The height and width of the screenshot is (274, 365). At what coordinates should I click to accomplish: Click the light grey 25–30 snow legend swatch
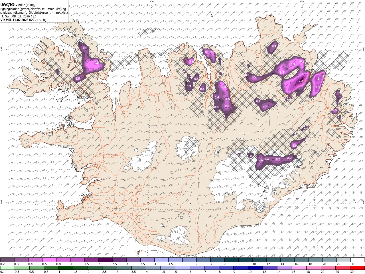[x=344, y=260]
